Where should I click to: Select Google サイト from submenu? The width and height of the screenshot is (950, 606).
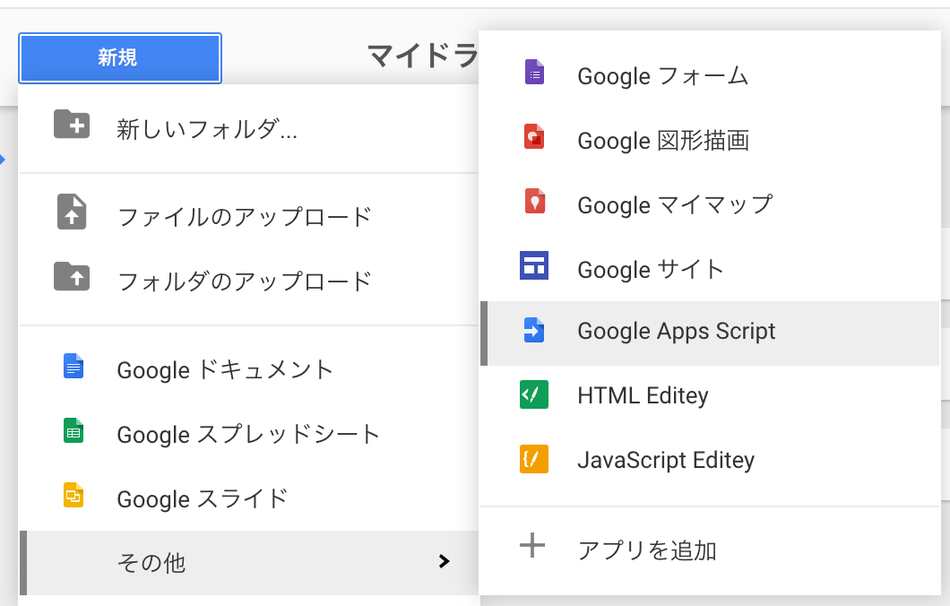point(710,269)
